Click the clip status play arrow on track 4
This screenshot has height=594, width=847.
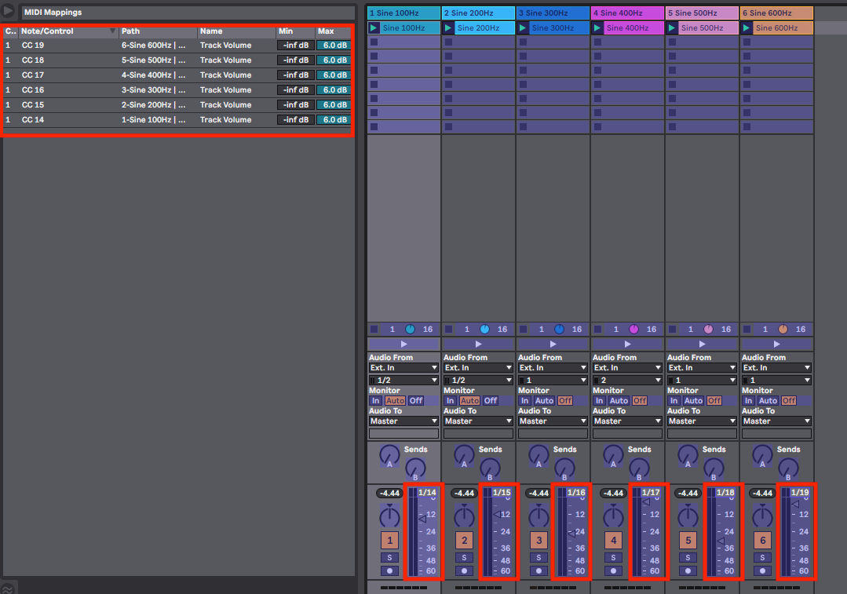(627, 344)
